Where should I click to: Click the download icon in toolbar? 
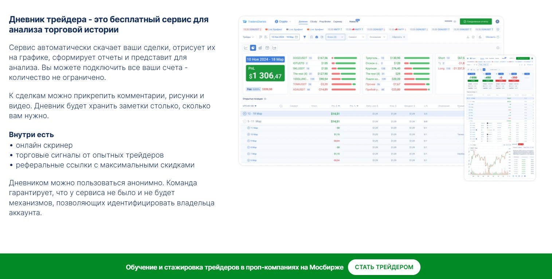coord(468,37)
